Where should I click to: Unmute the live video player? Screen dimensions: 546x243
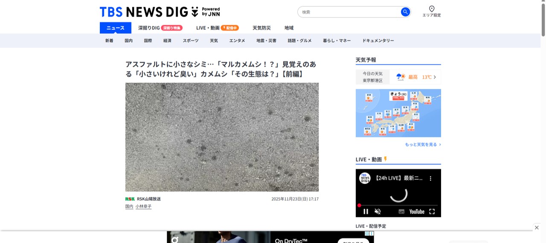coord(378,211)
